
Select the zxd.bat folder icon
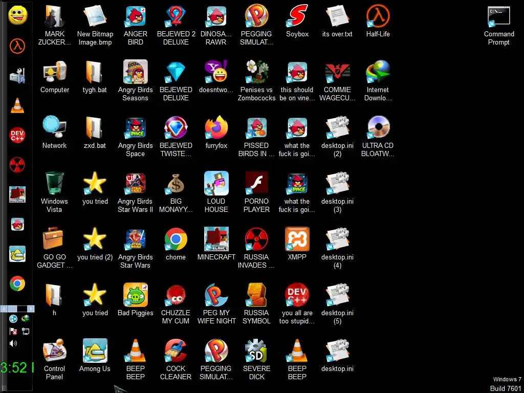tap(95, 133)
